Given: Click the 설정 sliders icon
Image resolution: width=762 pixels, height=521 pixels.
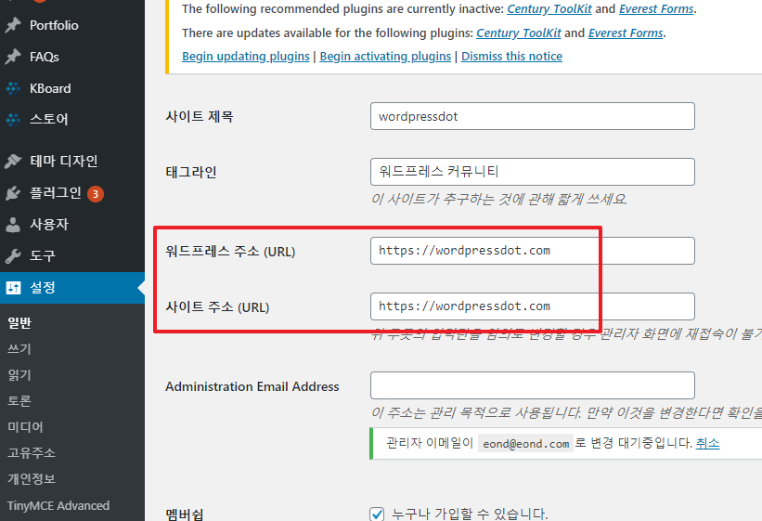Looking at the screenshot, I should (13, 288).
